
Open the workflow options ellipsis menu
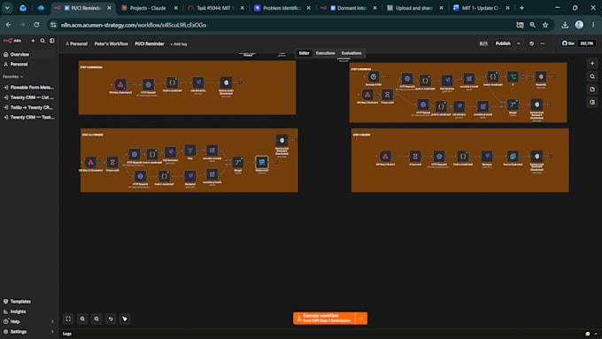point(543,43)
